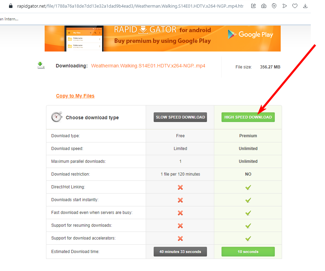Click the green check in the Direct/Hot Linking row
Image resolution: width=325 pixels, height=271 pixels.
pos(248,187)
